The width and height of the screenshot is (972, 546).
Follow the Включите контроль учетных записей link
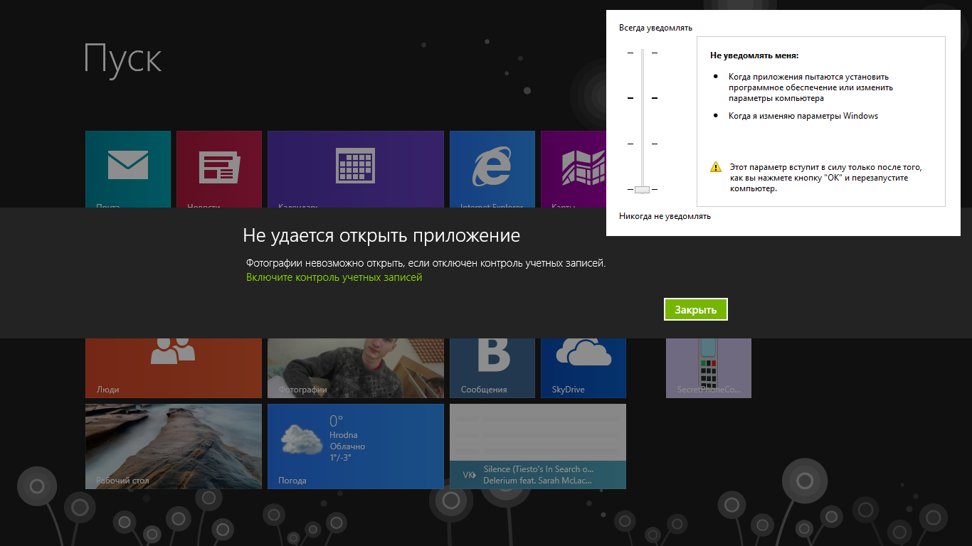[334, 277]
